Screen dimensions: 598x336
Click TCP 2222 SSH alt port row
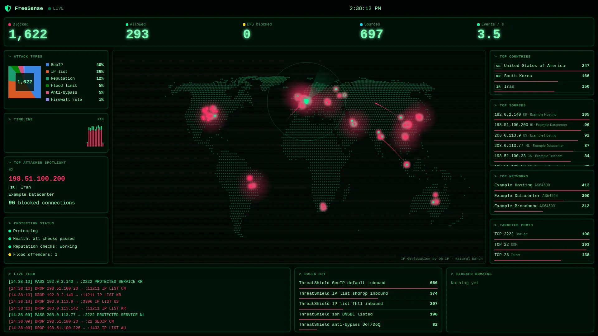[542, 235]
